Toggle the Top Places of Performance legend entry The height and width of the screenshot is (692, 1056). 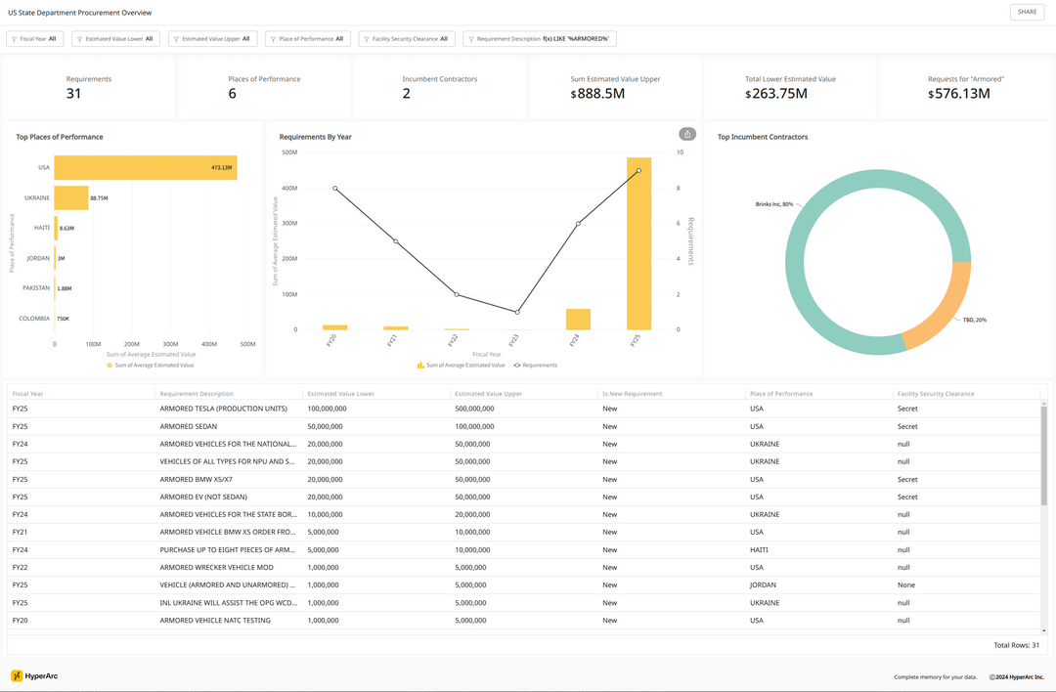(150, 366)
